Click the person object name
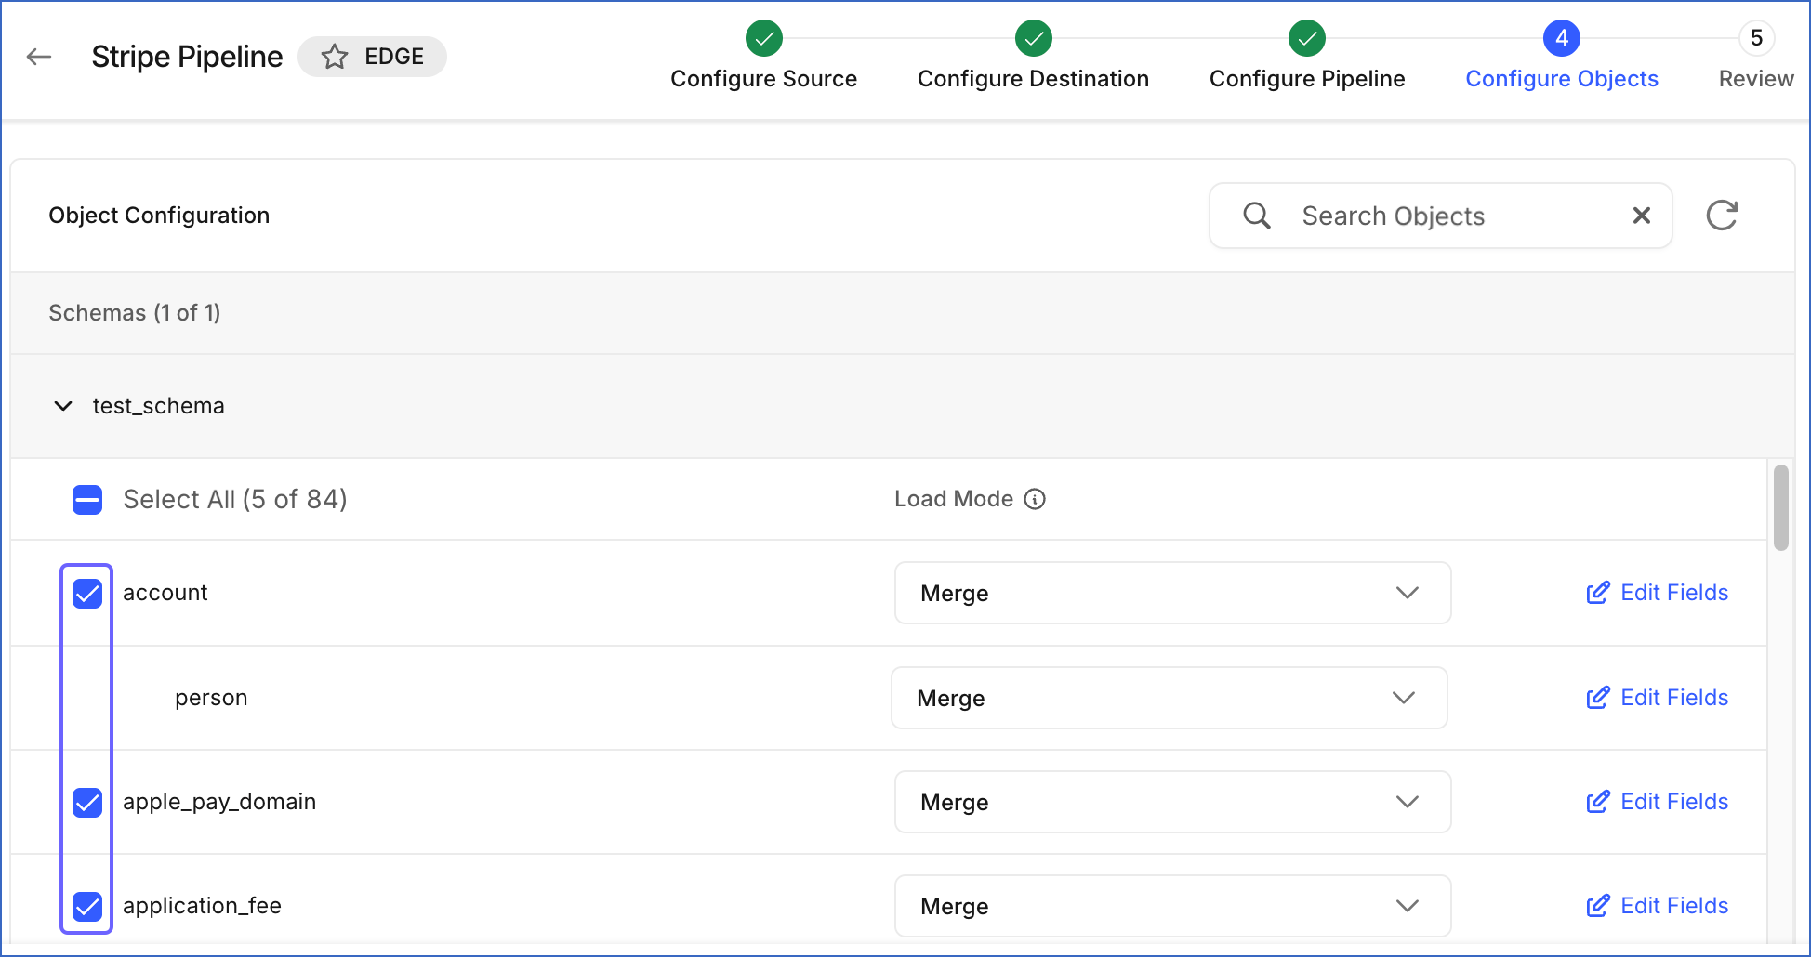The image size is (1811, 957). [211, 698]
